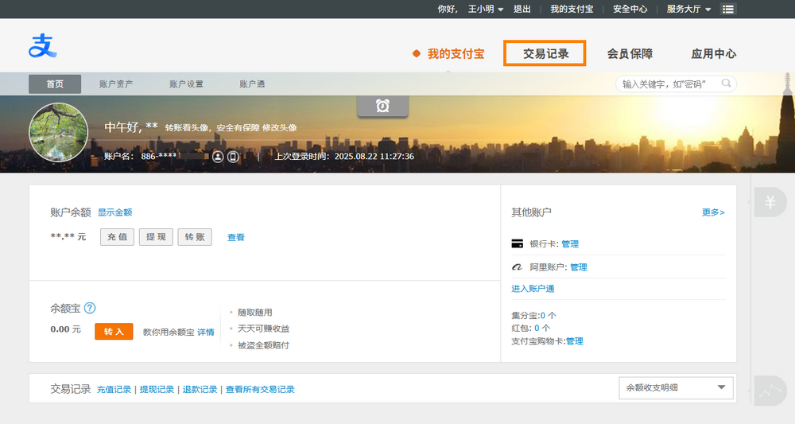The height and width of the screenshot is (424, 795).
Task: Open the ¥ side panel icon
Action: 770,202
